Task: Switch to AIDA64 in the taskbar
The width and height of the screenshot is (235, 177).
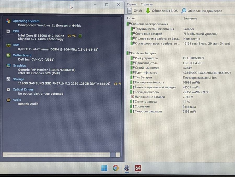Action: (x=138, y=168)
